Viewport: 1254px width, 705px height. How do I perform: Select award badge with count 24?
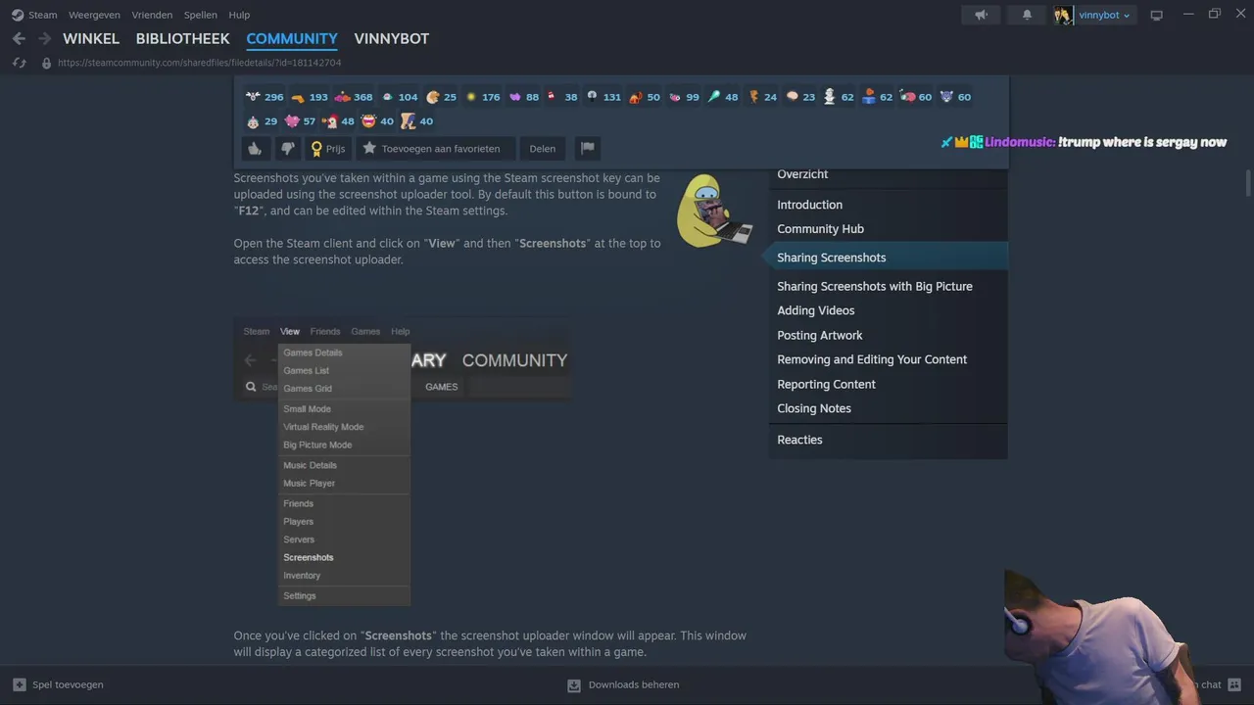[762, 97]
